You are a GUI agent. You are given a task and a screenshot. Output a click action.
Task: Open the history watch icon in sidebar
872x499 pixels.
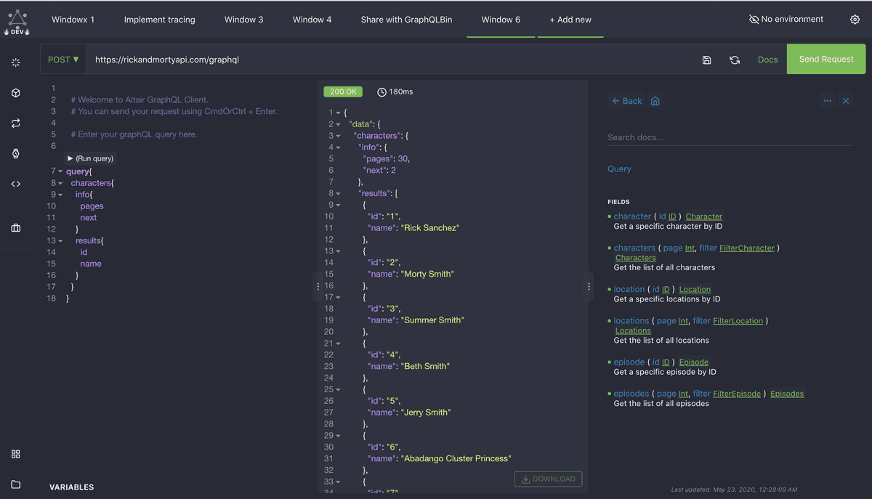(16, 153)
